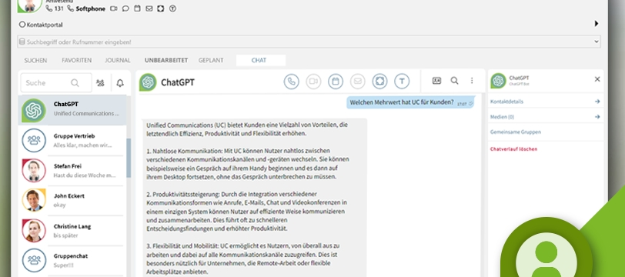
Task: Click the Suchbegriff oder Rufnummer input field
Action: click(309, 42)
